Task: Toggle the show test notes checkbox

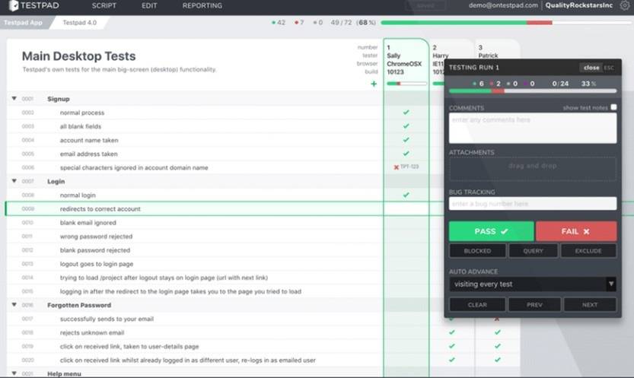Action: pos(613,107)
